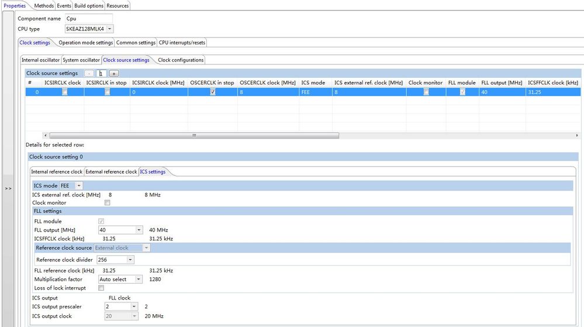Open Clock configurations tab

pos(181,60)
